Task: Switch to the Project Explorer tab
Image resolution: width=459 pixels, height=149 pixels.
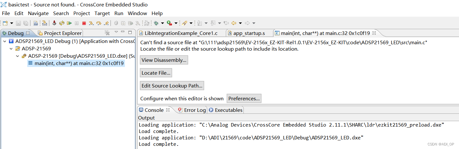Action: coord(60,33)
